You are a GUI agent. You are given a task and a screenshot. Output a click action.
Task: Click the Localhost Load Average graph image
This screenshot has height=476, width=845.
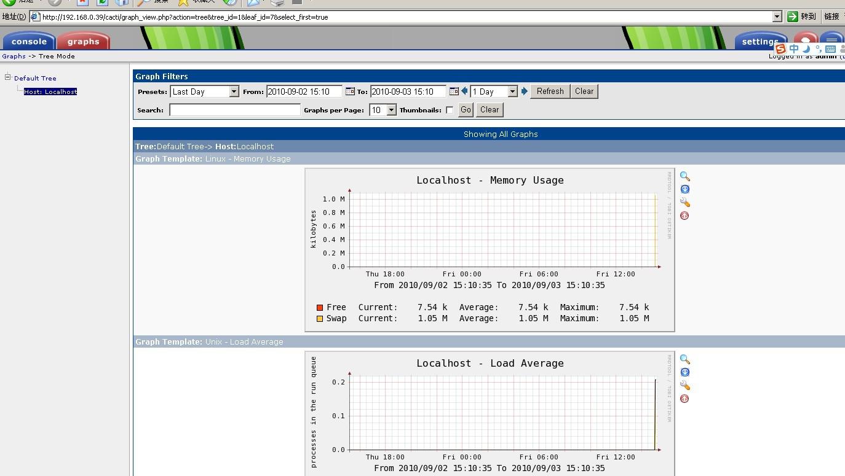tap(490, 413)
